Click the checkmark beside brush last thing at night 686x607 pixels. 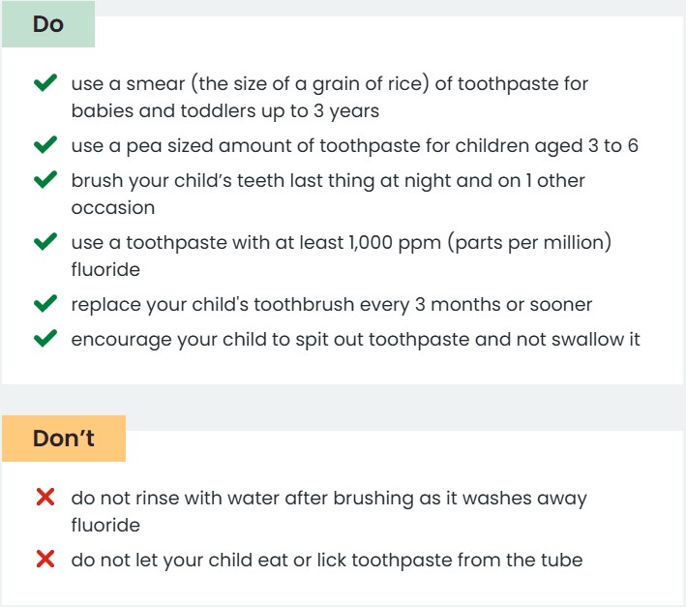(x=45, y=179)
